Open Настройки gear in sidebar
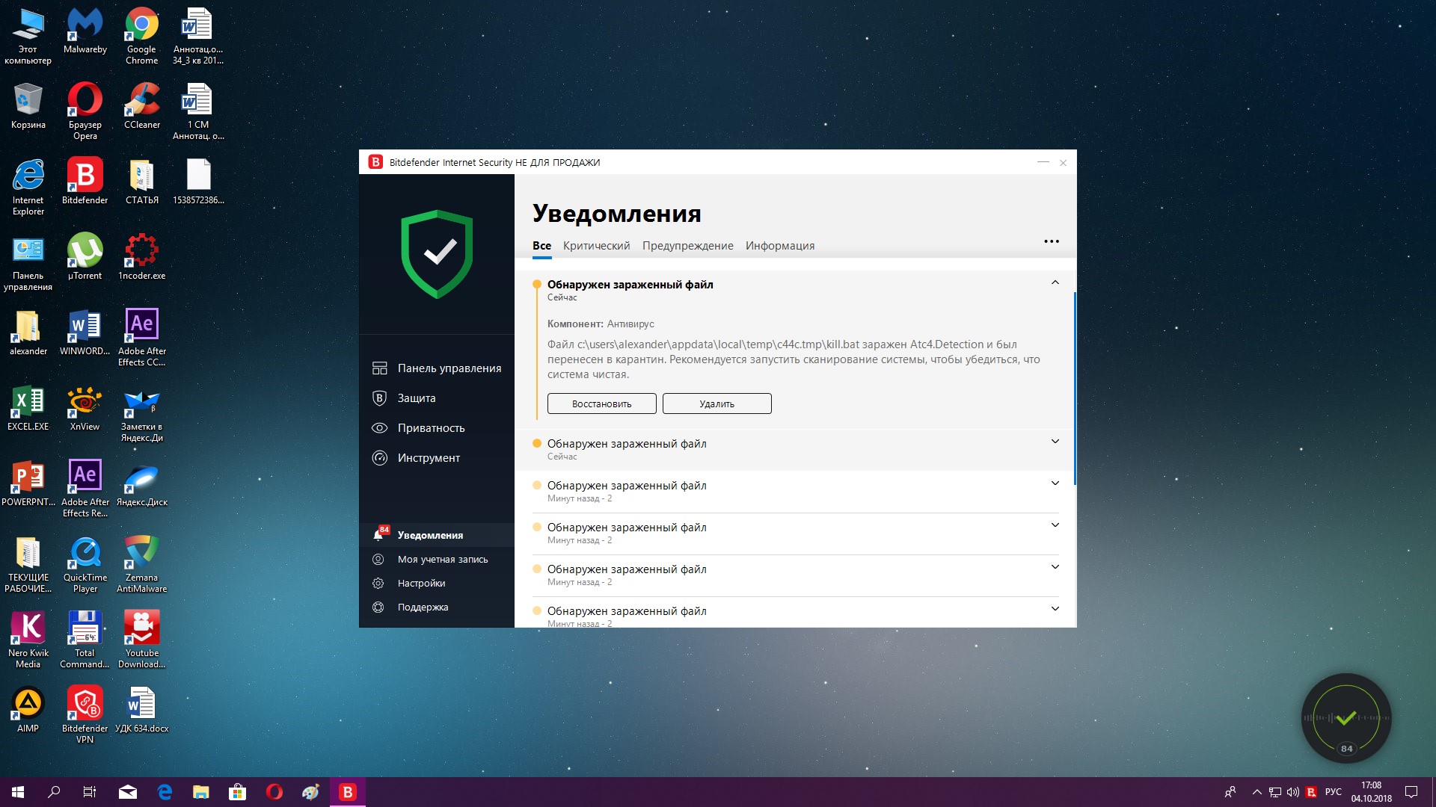The width and height of the screenshot is (1436, 807). point(378,584)
